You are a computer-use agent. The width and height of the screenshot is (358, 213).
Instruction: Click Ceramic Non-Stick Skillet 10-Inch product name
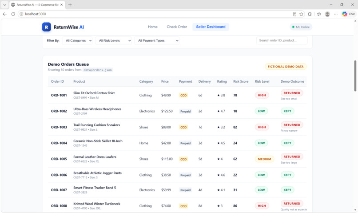point(98,141)
